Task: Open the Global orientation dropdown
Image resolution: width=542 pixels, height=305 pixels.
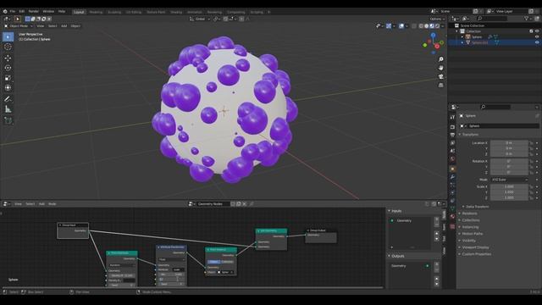Action: pos(200,19)
